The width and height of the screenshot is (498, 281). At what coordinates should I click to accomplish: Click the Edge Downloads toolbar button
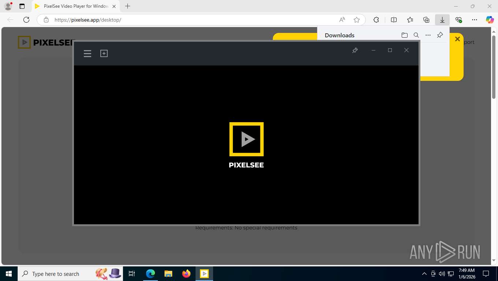[442, 20]
